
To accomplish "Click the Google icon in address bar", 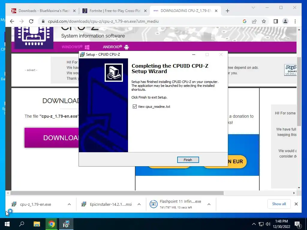I will point(245,21).
